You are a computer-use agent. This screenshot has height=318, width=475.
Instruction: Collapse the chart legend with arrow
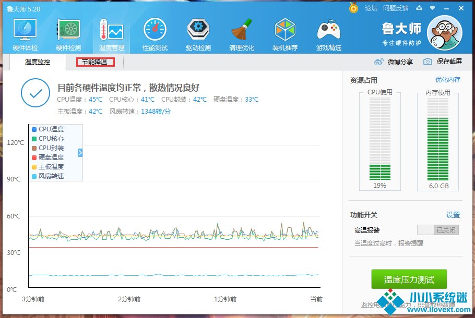[80, 153]
